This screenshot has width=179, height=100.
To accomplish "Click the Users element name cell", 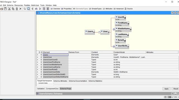I will (x=56, y=55).
